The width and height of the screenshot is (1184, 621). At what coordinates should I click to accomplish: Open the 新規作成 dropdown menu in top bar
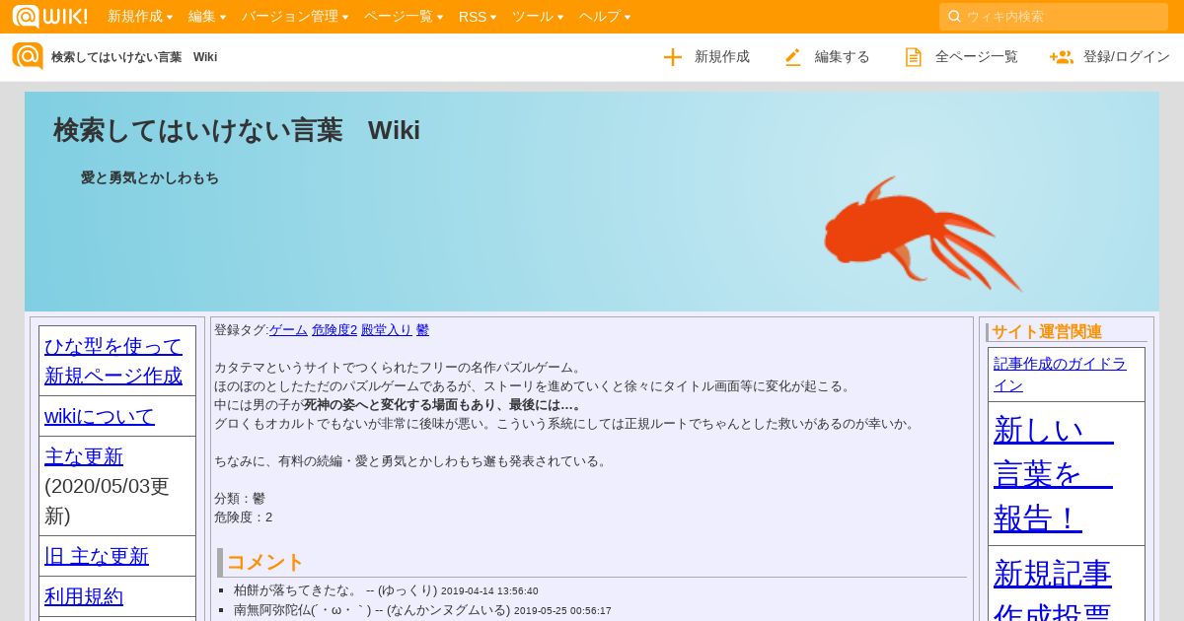(140, 16)
